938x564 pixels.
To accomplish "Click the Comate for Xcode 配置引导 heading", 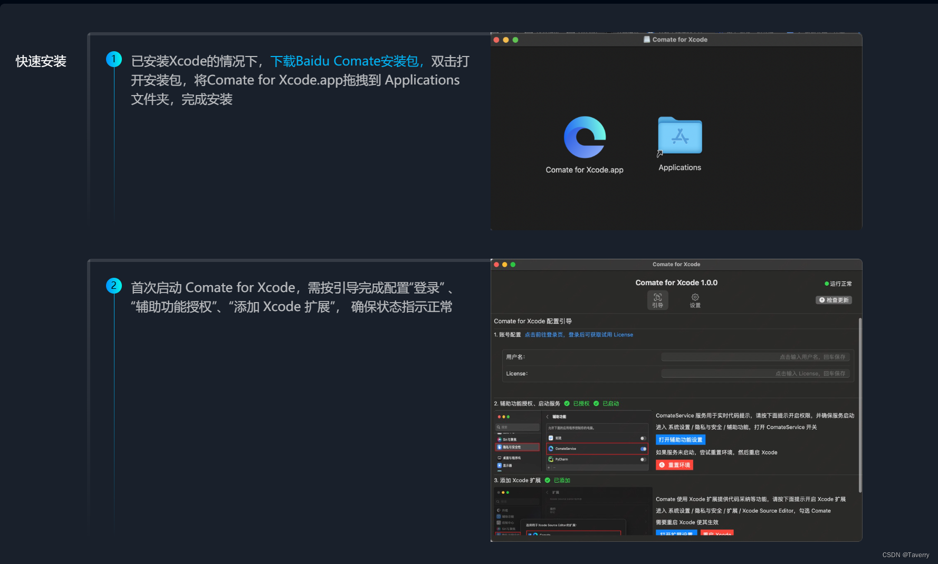I will click(x=533, y=321).
